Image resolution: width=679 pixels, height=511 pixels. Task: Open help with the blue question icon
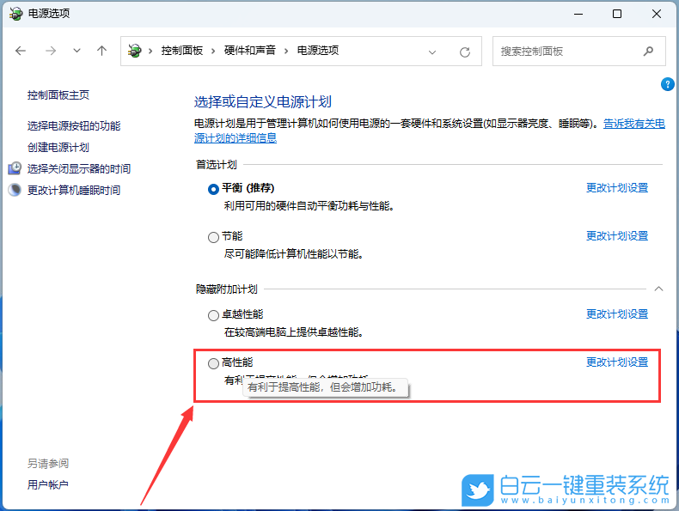pos(667,84)
